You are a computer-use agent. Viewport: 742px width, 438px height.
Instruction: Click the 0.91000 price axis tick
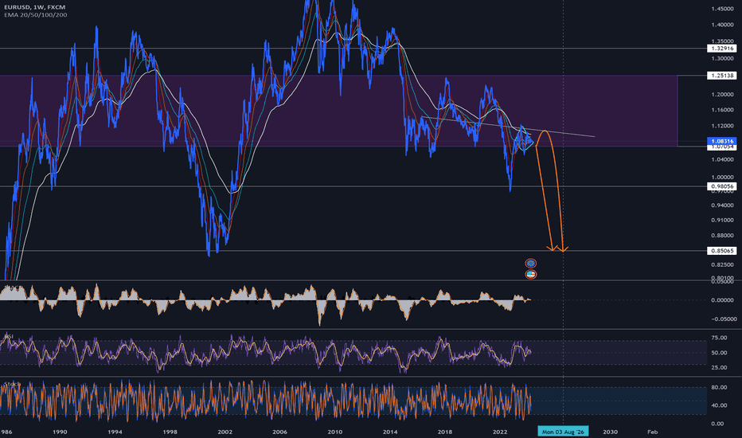[x=722, y=220]
